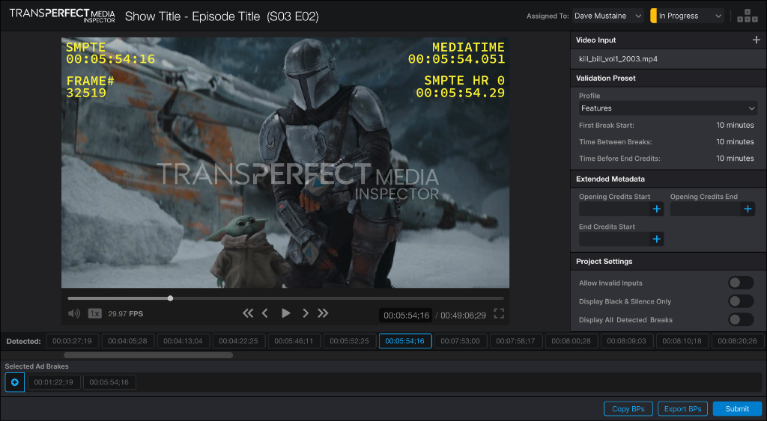
Task: Enable the Allow Invalid Inputs toggle
Action: [x=741, y=283]
